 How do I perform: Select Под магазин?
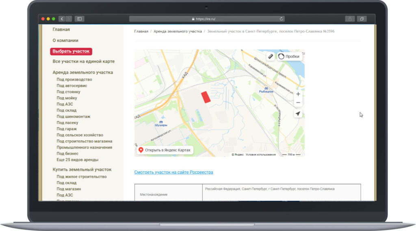click(69, 189)
